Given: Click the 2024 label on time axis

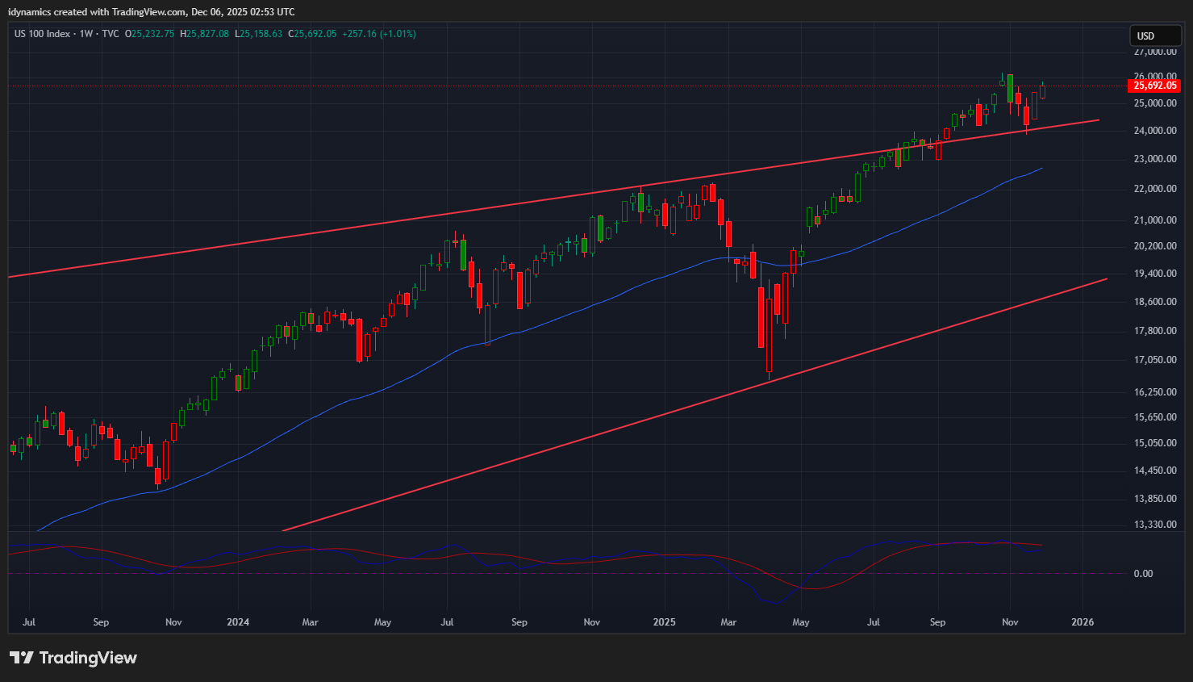Looking at the screenshot, I should click(x=238, y=622).
